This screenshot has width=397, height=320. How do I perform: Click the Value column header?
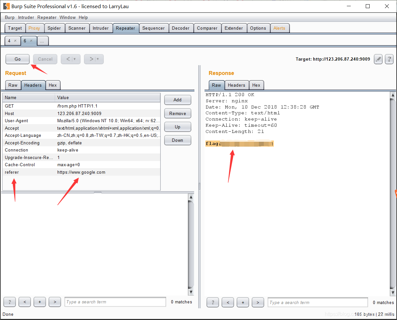(x=108, y=97)
